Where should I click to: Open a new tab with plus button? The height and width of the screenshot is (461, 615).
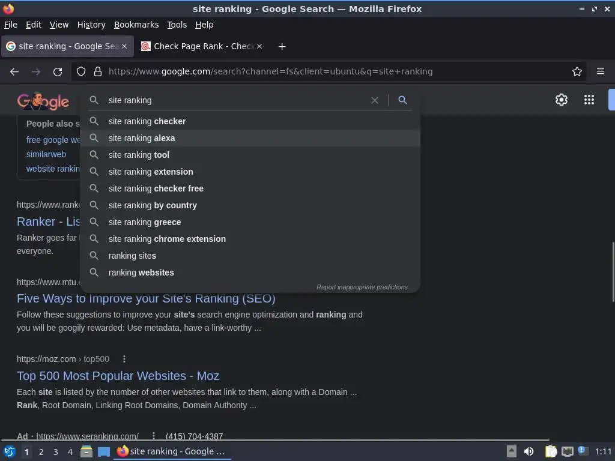point(282,47)
